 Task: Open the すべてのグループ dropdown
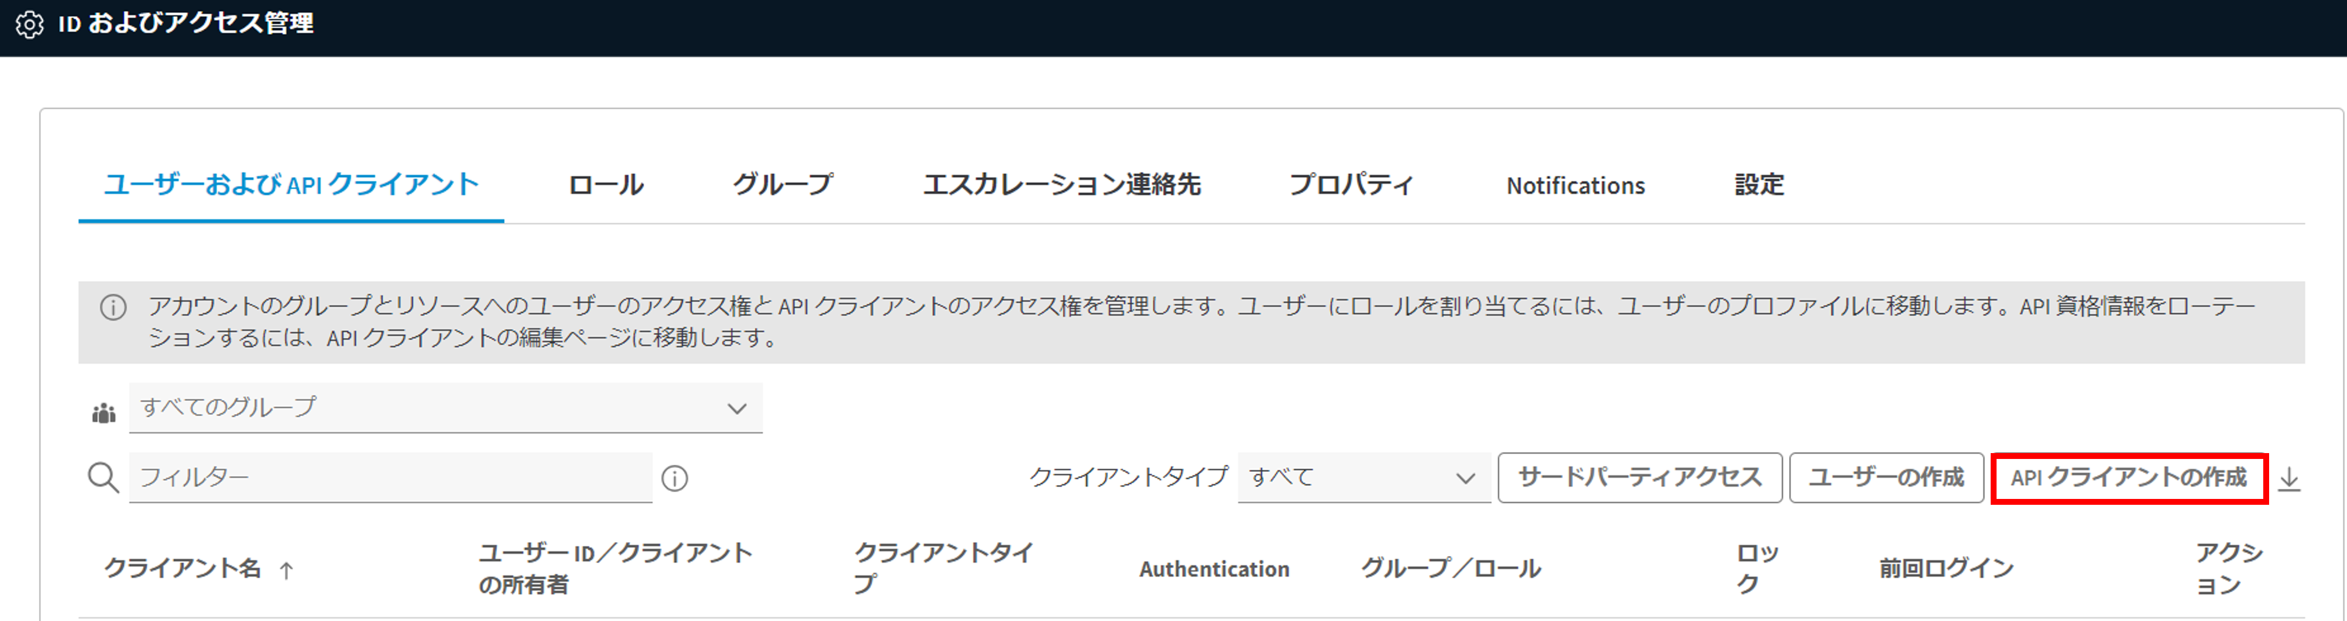pos(445,408)
